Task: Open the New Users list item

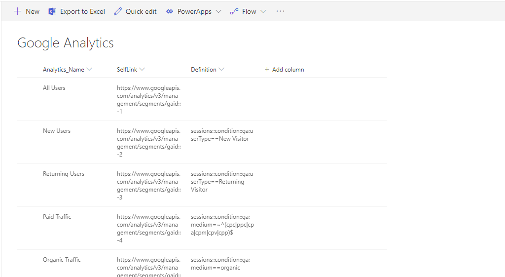Action: tap(57, 131)
